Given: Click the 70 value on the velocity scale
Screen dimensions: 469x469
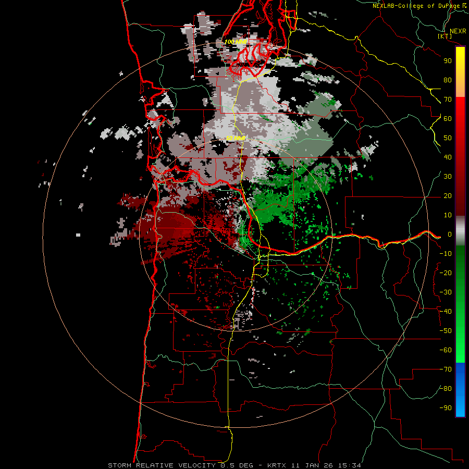Looking at the screenshot, I should pyautogui.click(x=448, y=100).
